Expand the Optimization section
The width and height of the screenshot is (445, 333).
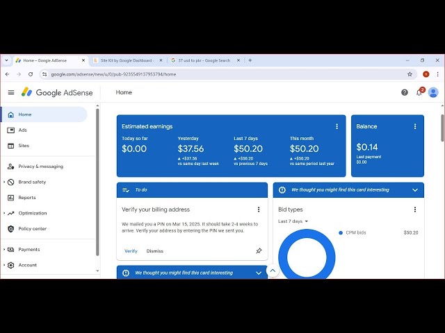[4, 213]
